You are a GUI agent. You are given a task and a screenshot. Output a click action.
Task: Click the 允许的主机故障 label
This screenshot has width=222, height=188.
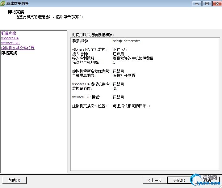point(86,62)
